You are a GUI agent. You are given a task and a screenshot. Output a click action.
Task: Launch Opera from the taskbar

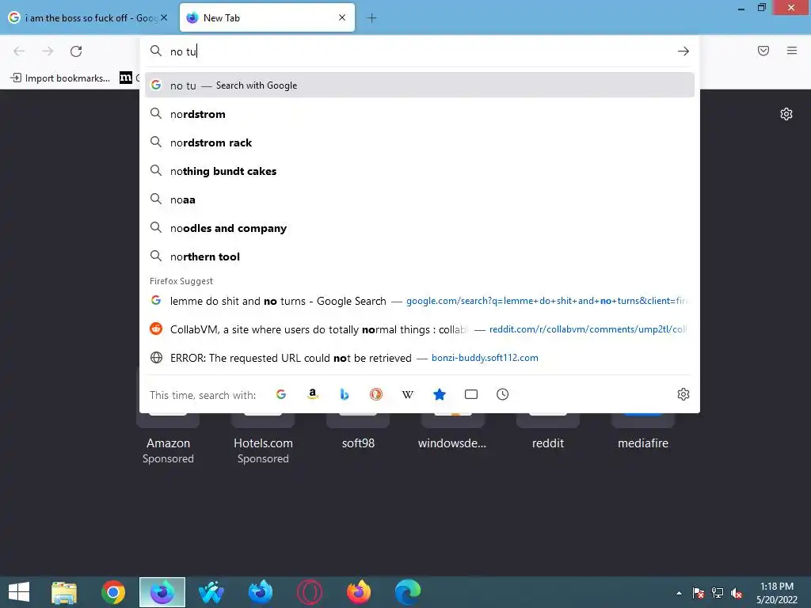click(310, 592)
